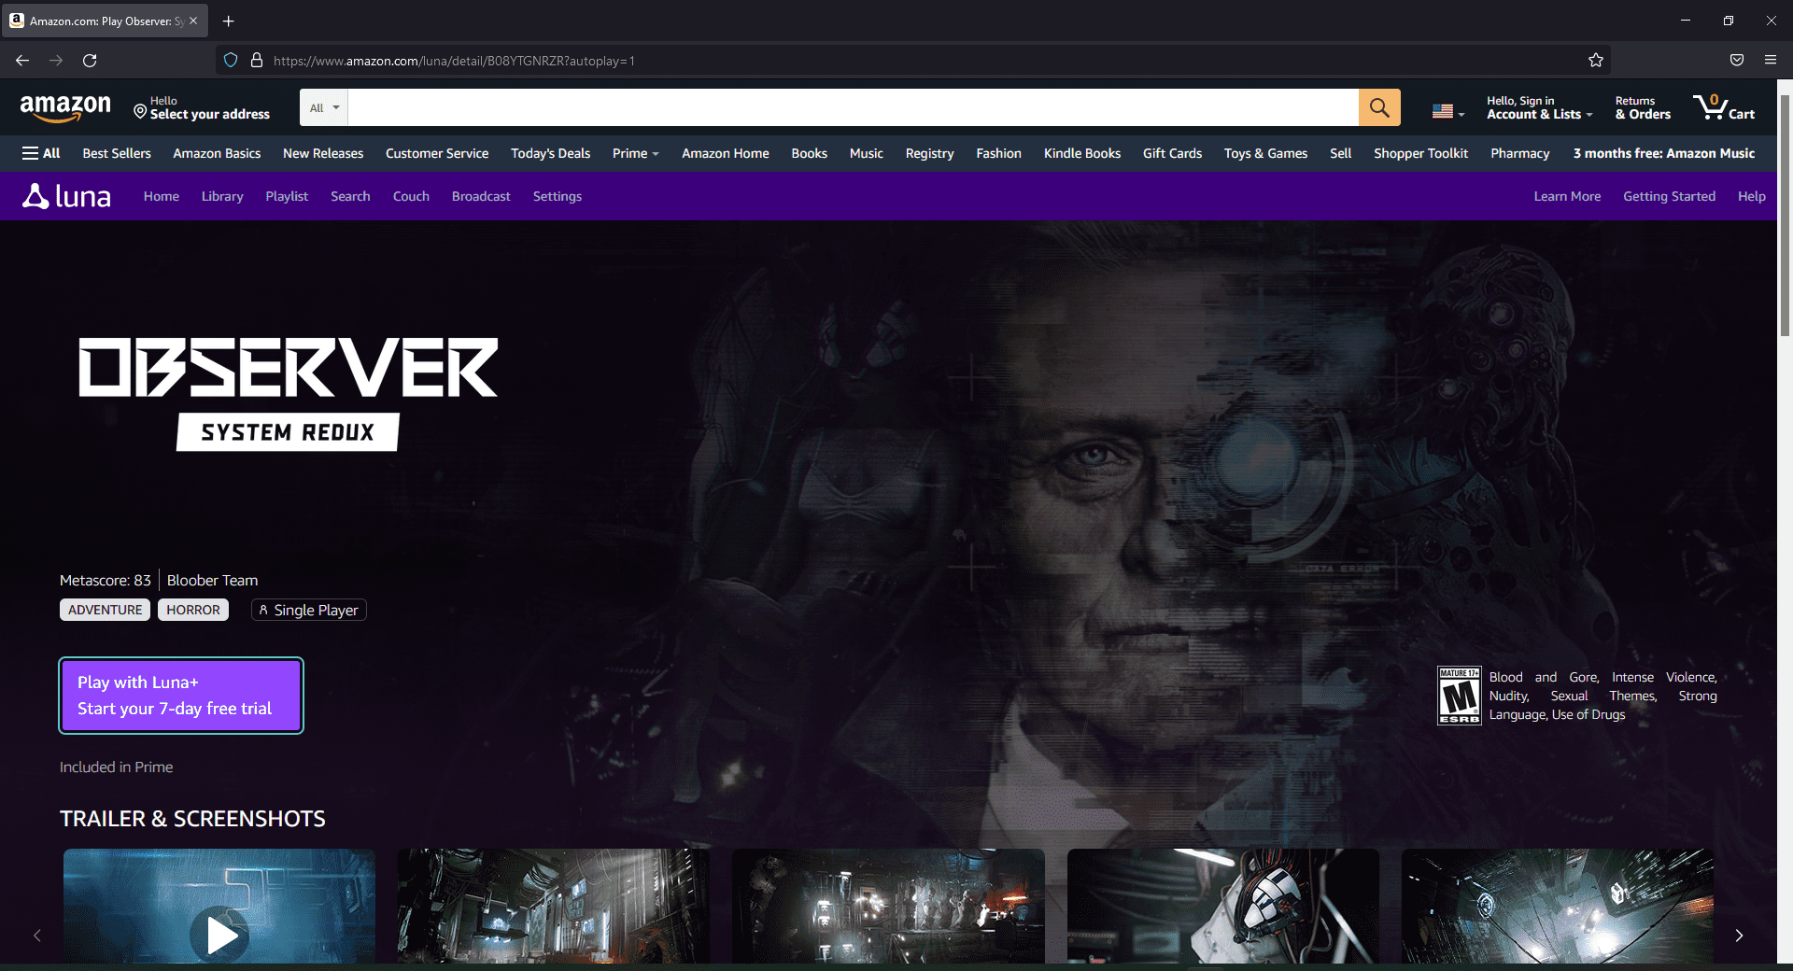Click the Included in Prime text
The width and height of the screenshot is (1793, 971).
pyautogui.click(x=116, y=767)
